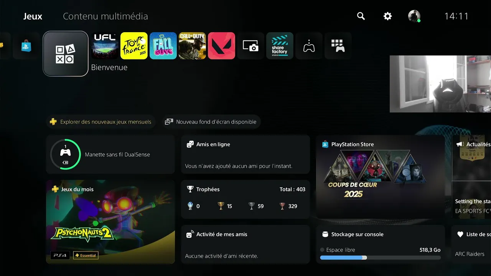Switch to the Contenu multimédia tab

105,16
